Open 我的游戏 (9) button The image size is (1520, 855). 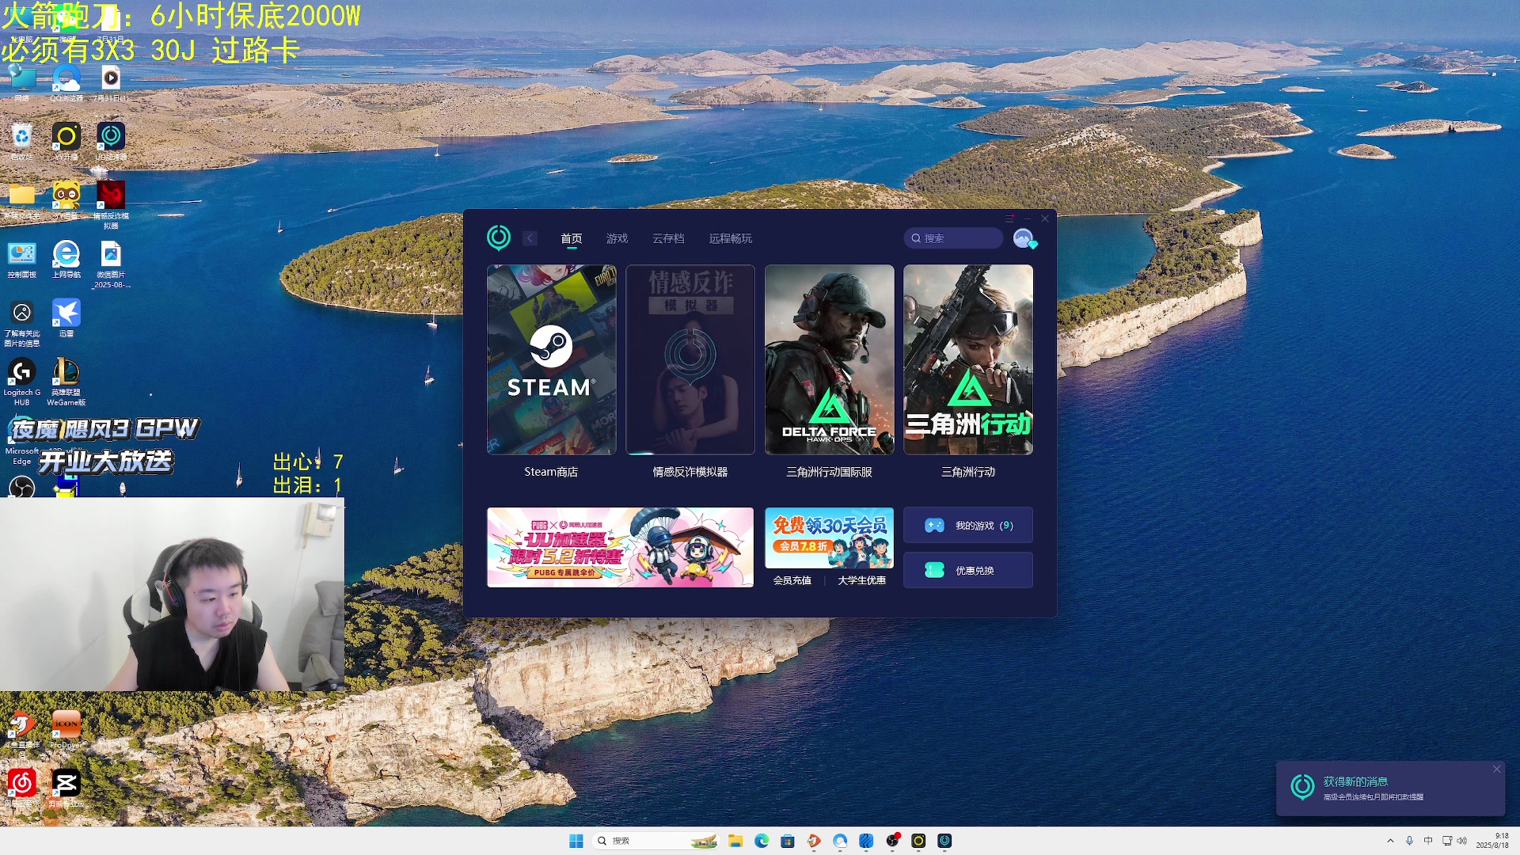tap(968, 526)
